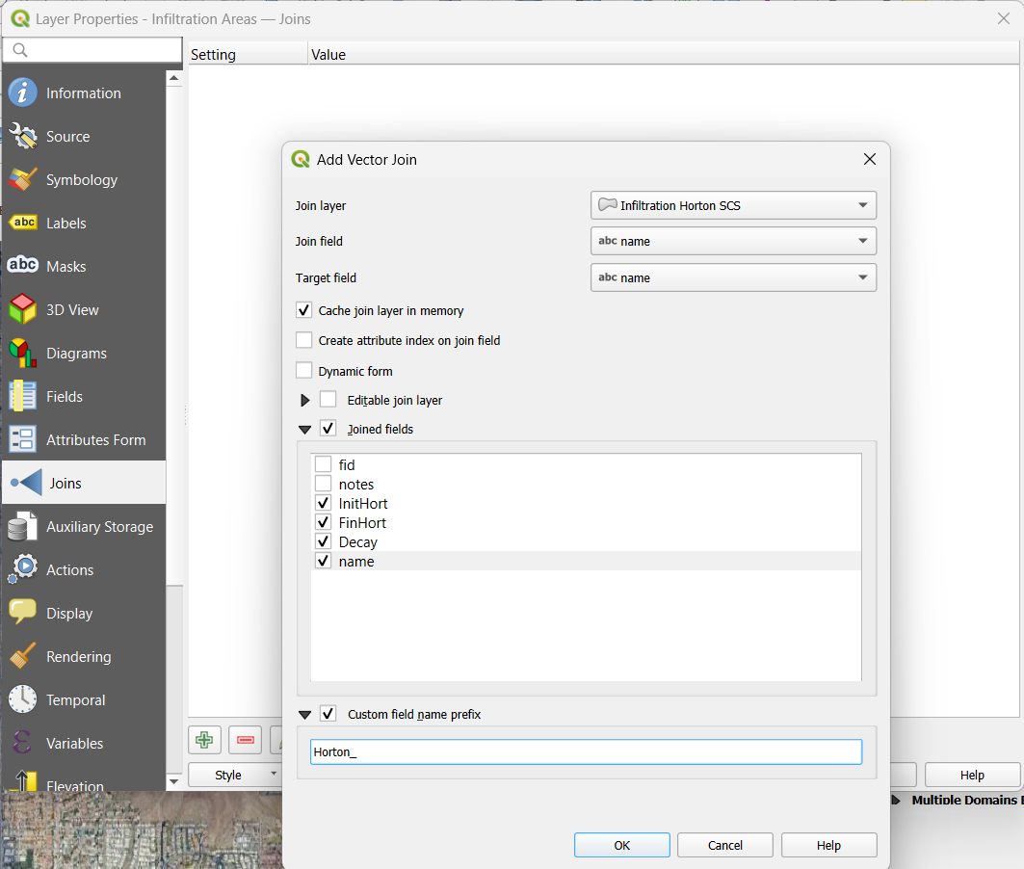
Task: Open Auxiliary Storage database icon
Action: click(x=23, y=527)
